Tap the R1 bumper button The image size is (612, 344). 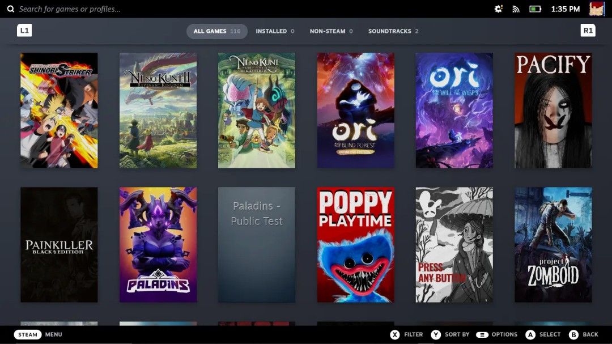coord(588,31)
